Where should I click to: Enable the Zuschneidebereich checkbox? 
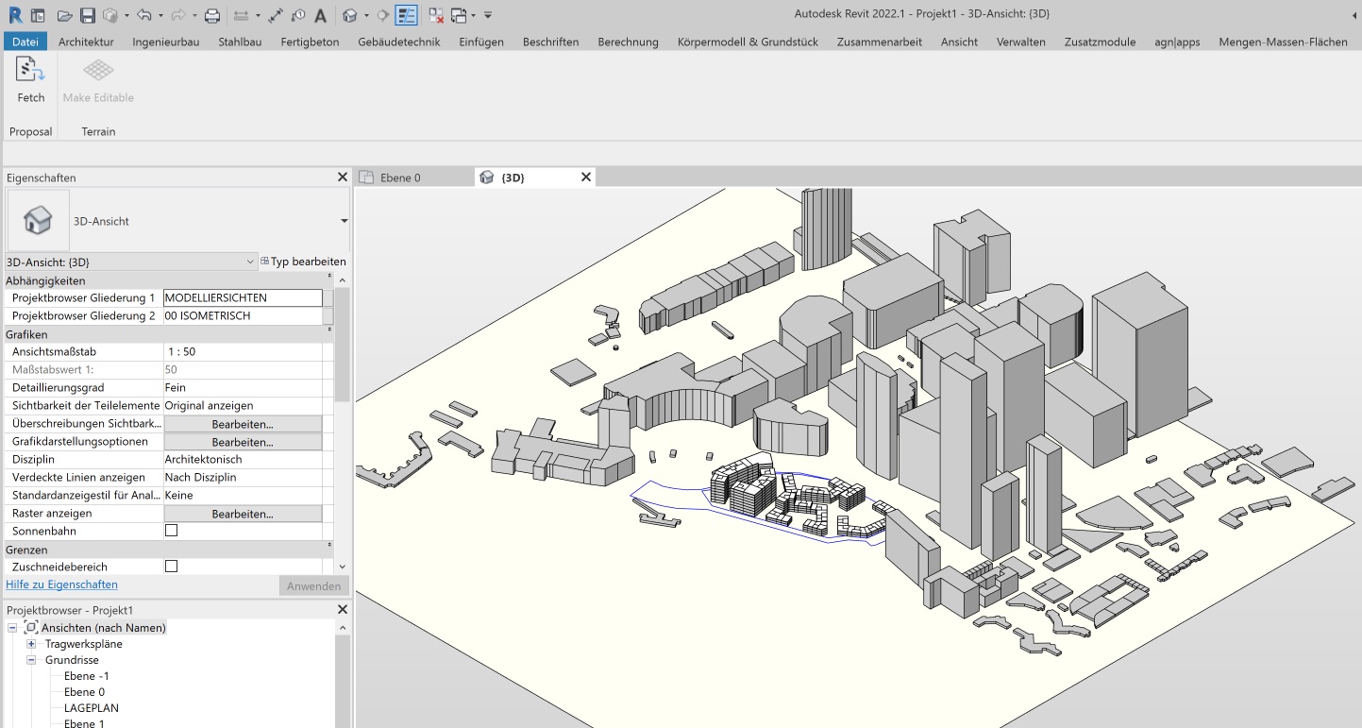(169, 567)
